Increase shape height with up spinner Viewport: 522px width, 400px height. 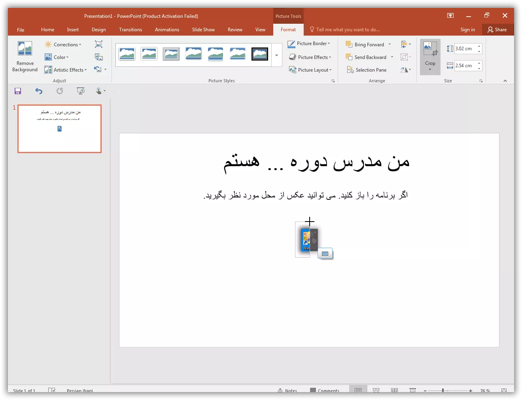tap(479, 46)
